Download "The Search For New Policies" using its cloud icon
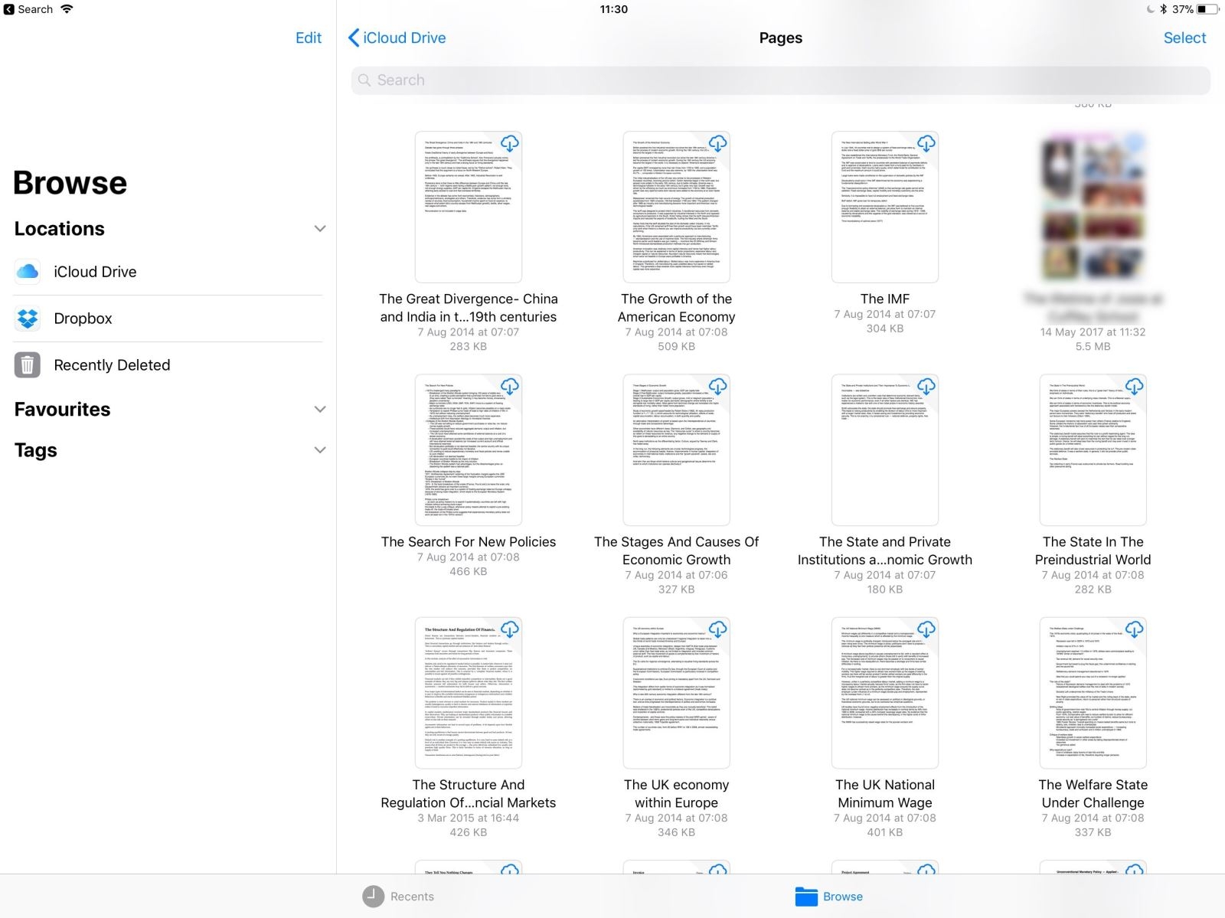Image resolution: width=1225 pixels, height=918 pixels. (x=510, y=387)
